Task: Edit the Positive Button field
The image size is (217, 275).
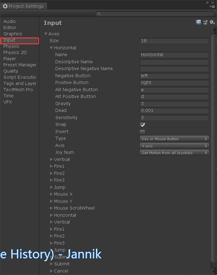Action: coord(174,82)
